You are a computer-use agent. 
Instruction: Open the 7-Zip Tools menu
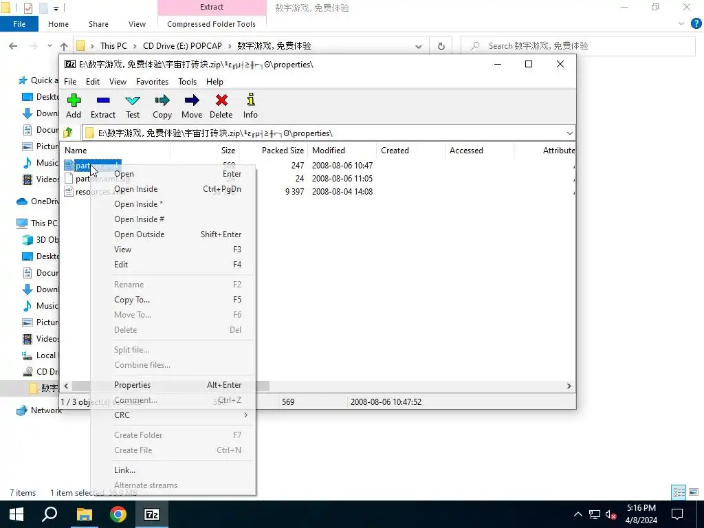(187, 82)
